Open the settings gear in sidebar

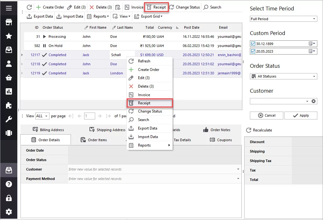[x=9, y=212]
